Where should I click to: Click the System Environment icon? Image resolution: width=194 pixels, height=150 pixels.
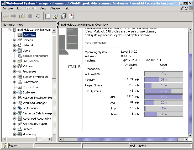tap(20, 77)
